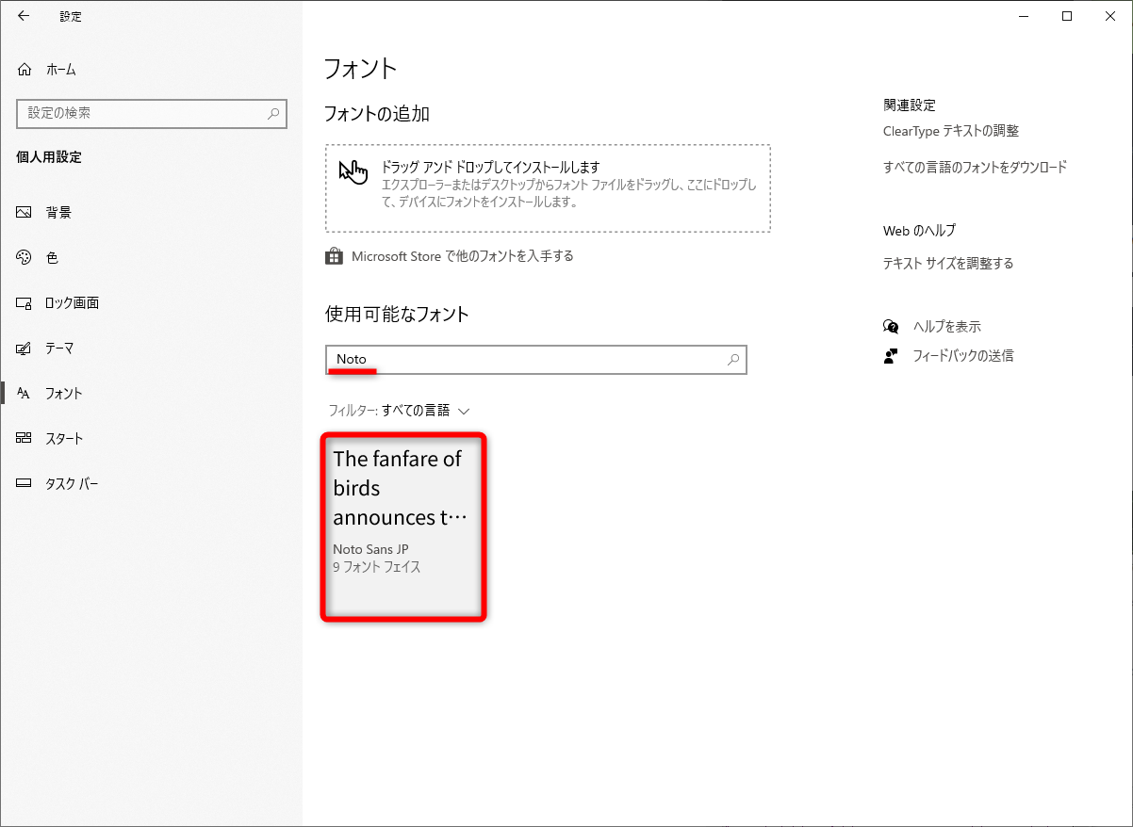This screenshot has width=1133, height=827.
Task: Open the Noto Sans JP font card
Action: [403, 527]
